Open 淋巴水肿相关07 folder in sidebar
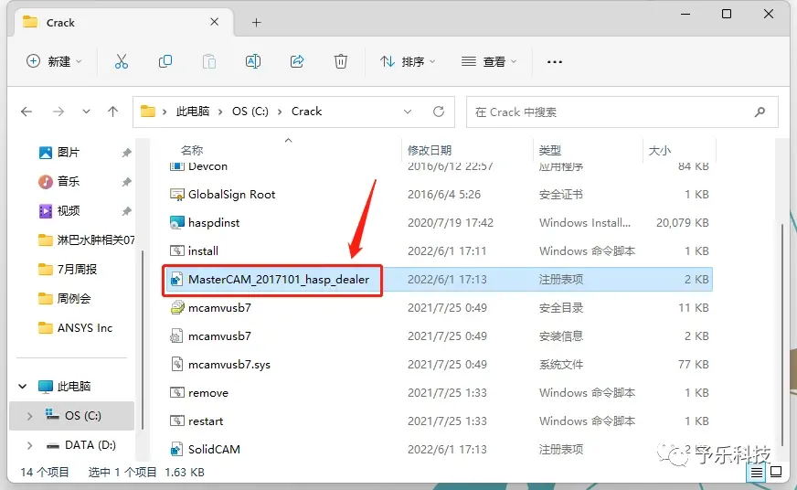This screenshot has width=797, height=490. (96, 240)
